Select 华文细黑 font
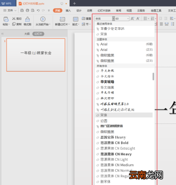 pos(124,87)
